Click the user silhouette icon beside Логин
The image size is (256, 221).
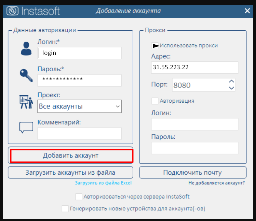pyautogui.click(x=26, y=49)
